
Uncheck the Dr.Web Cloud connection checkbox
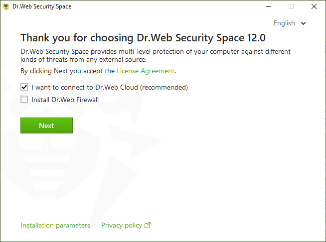[x=24, y=87]
